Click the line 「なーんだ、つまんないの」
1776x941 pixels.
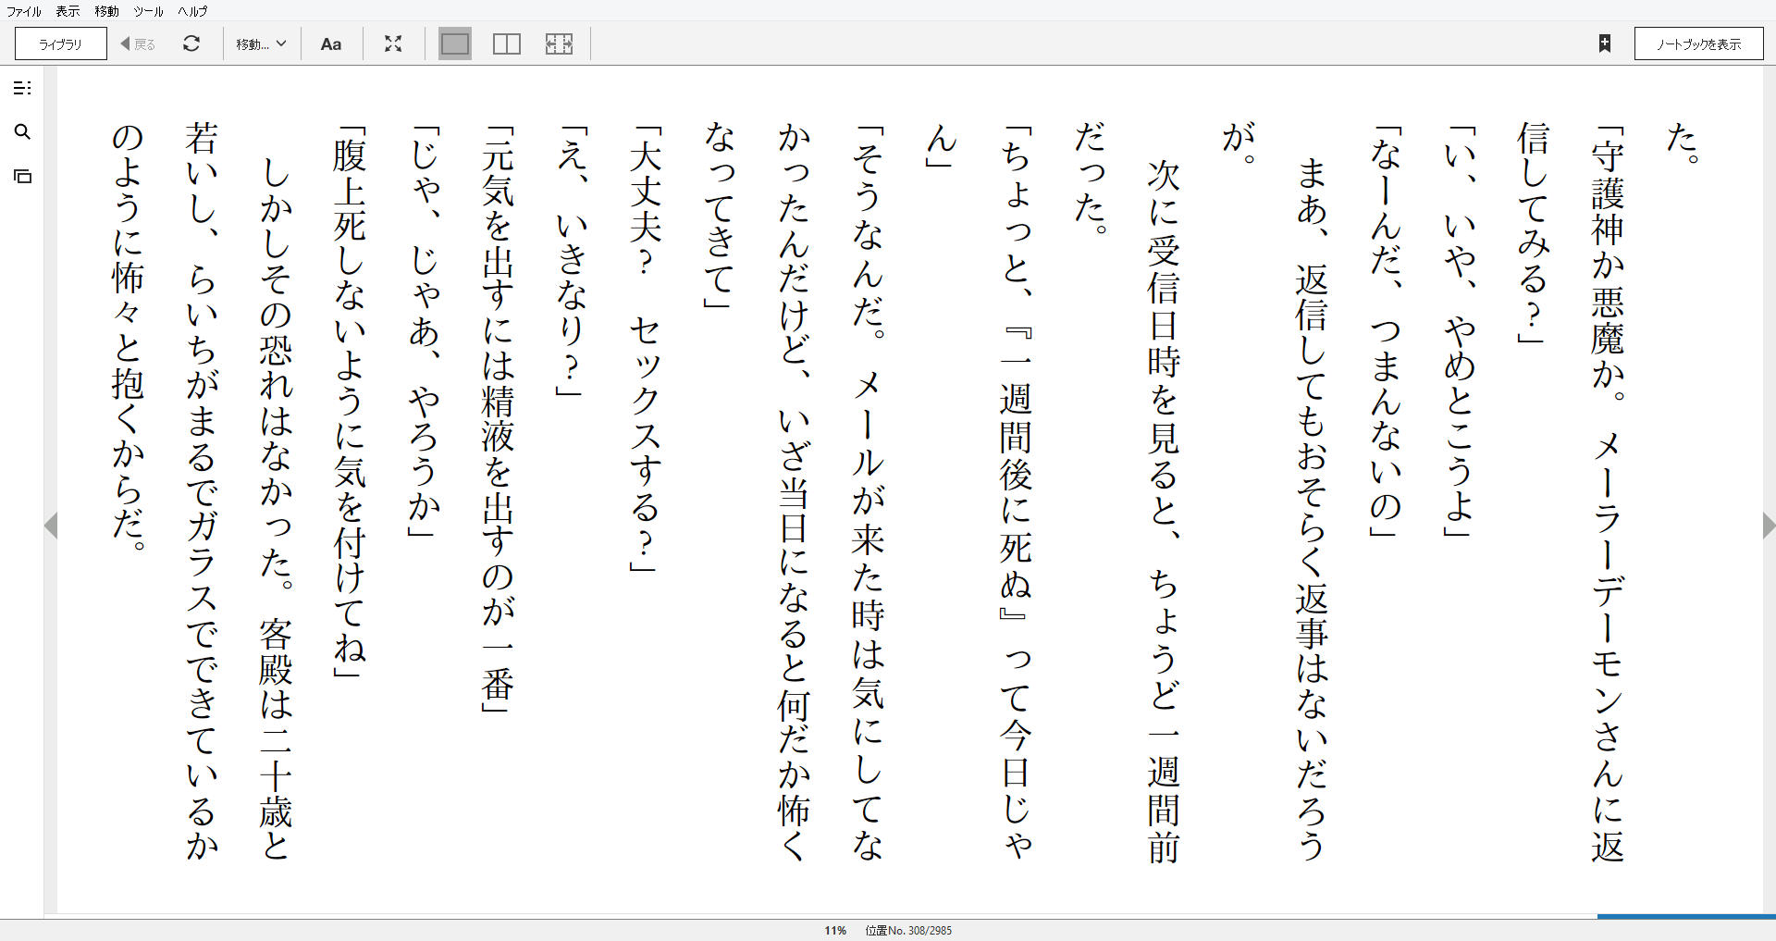pos(1386,330)
